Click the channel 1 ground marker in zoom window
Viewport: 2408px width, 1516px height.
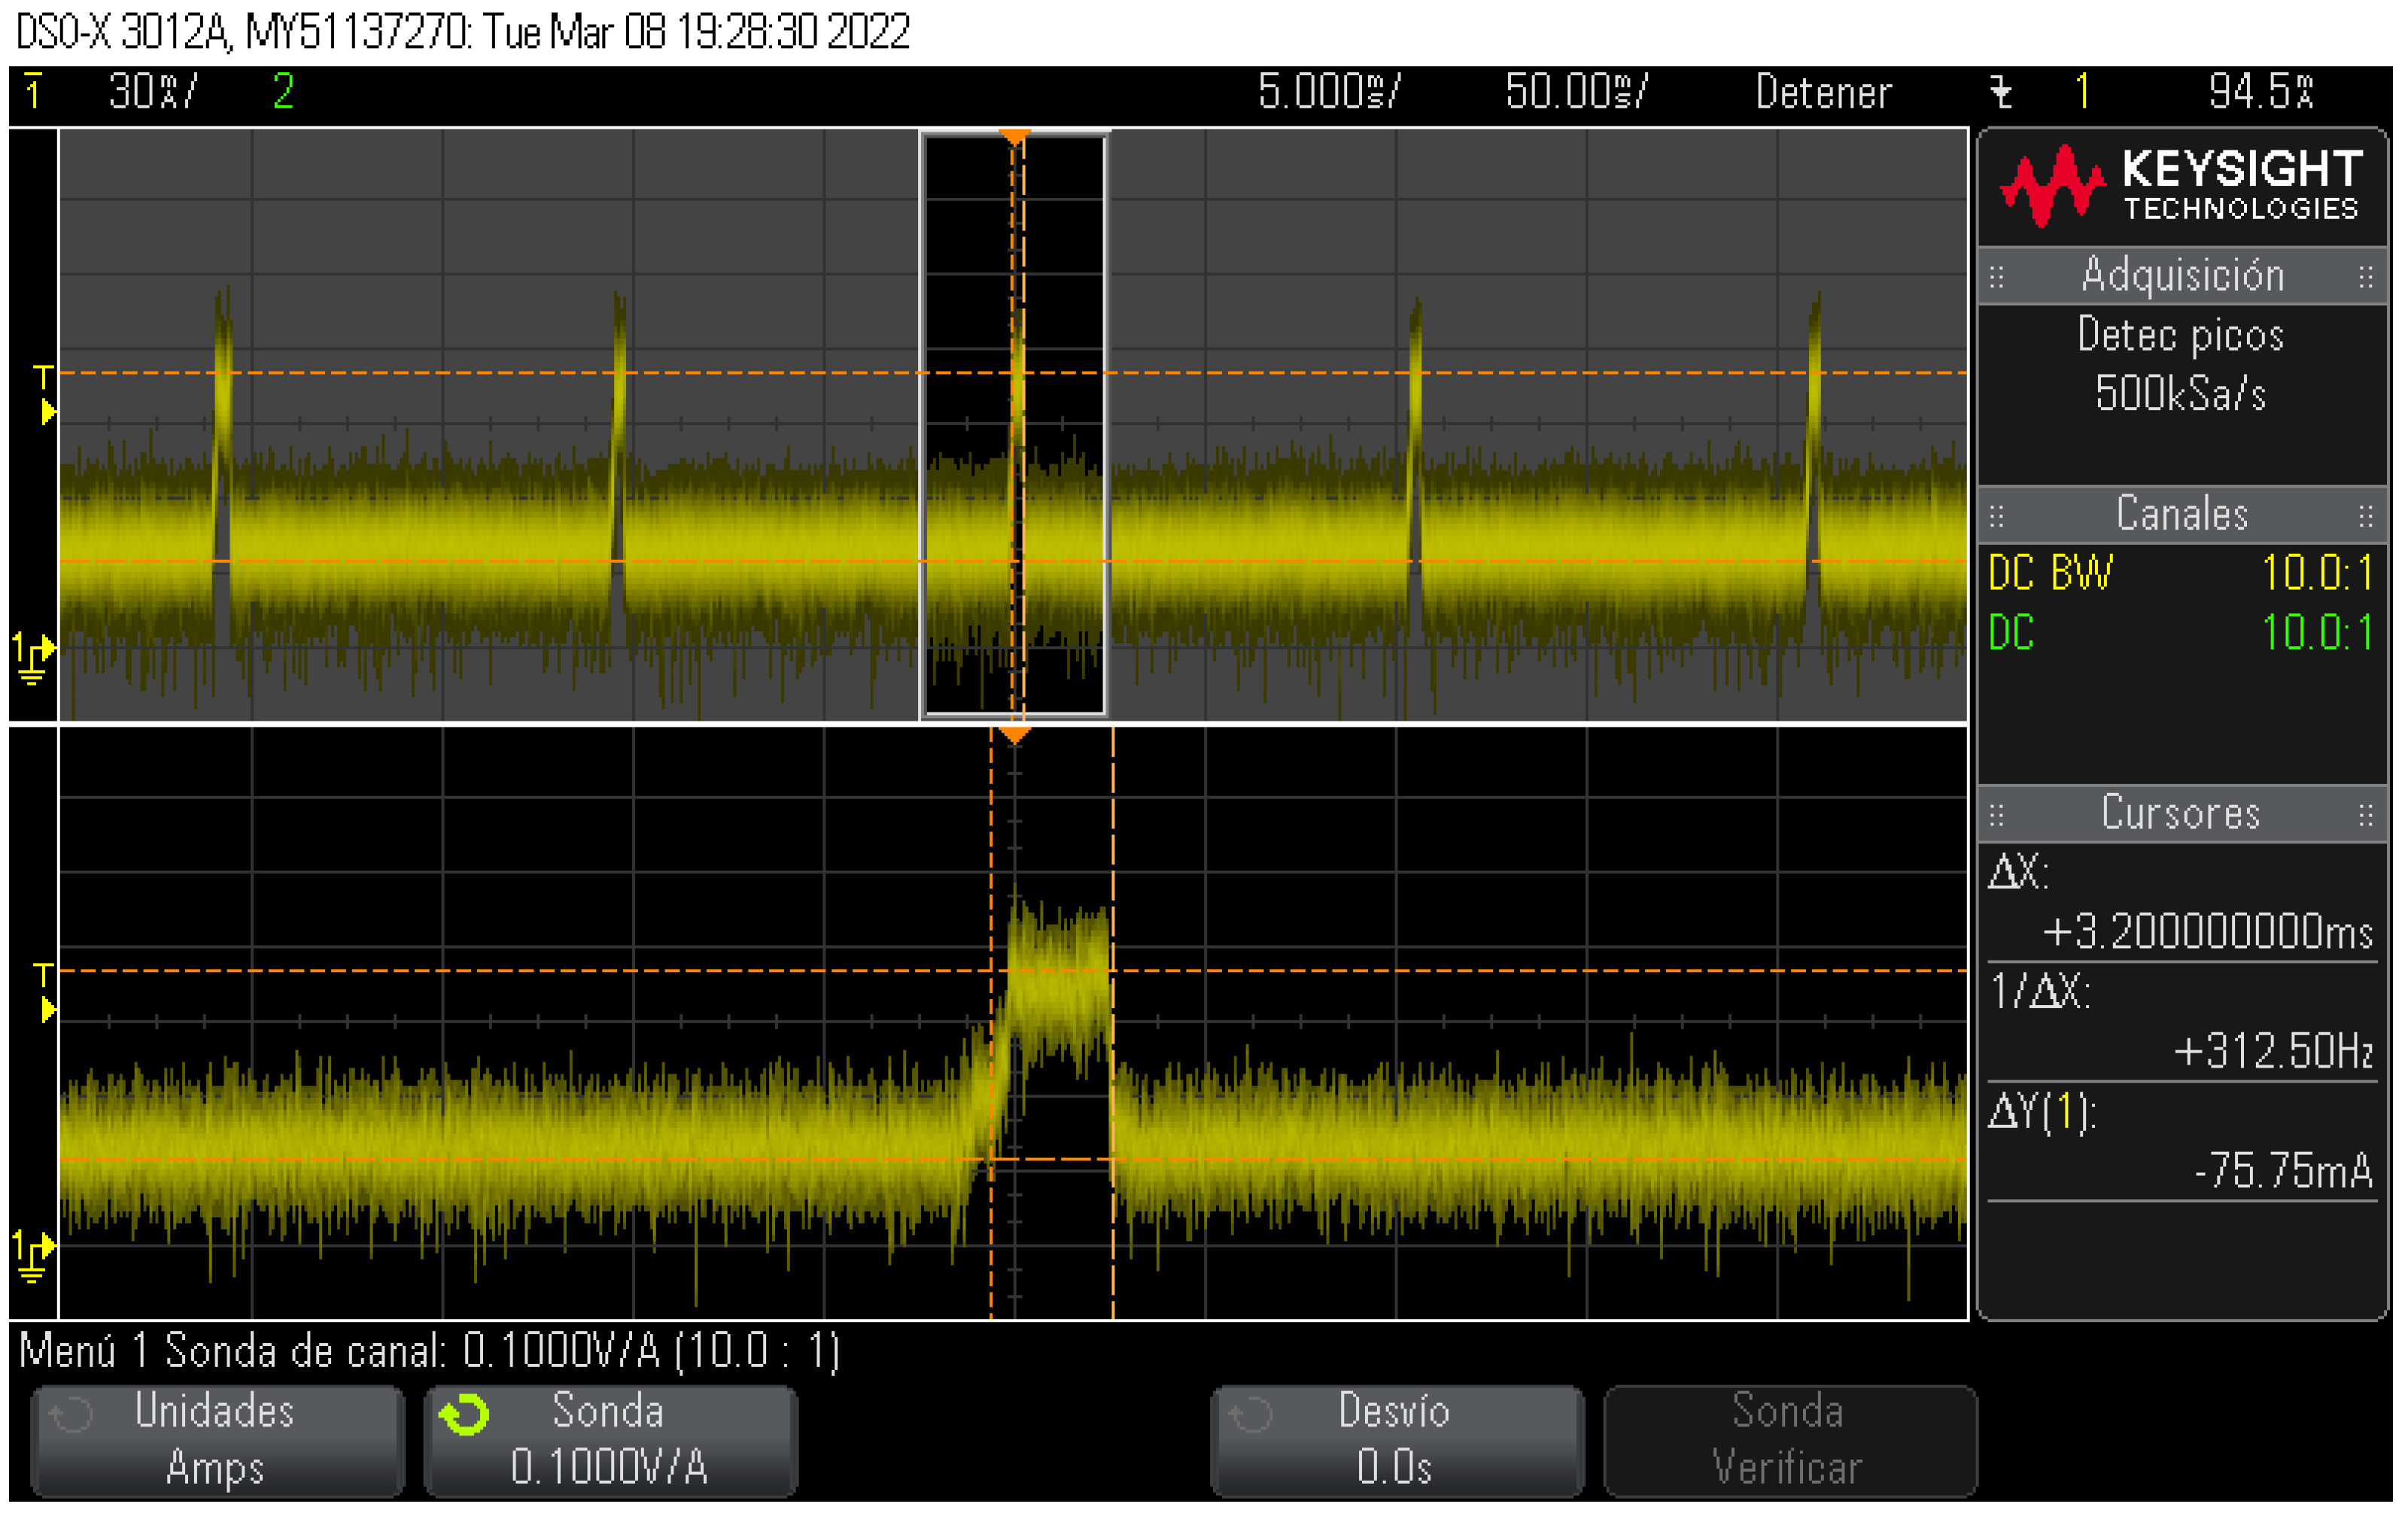33,1257
